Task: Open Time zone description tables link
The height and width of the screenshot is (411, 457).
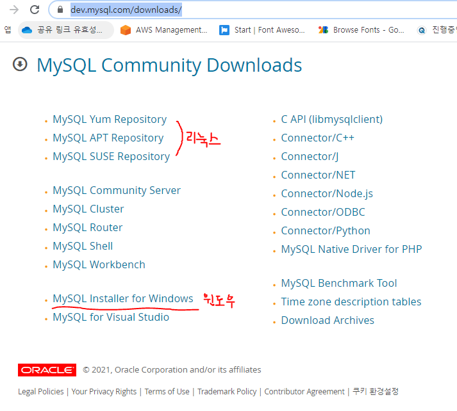Action: (x=351, y=302)
